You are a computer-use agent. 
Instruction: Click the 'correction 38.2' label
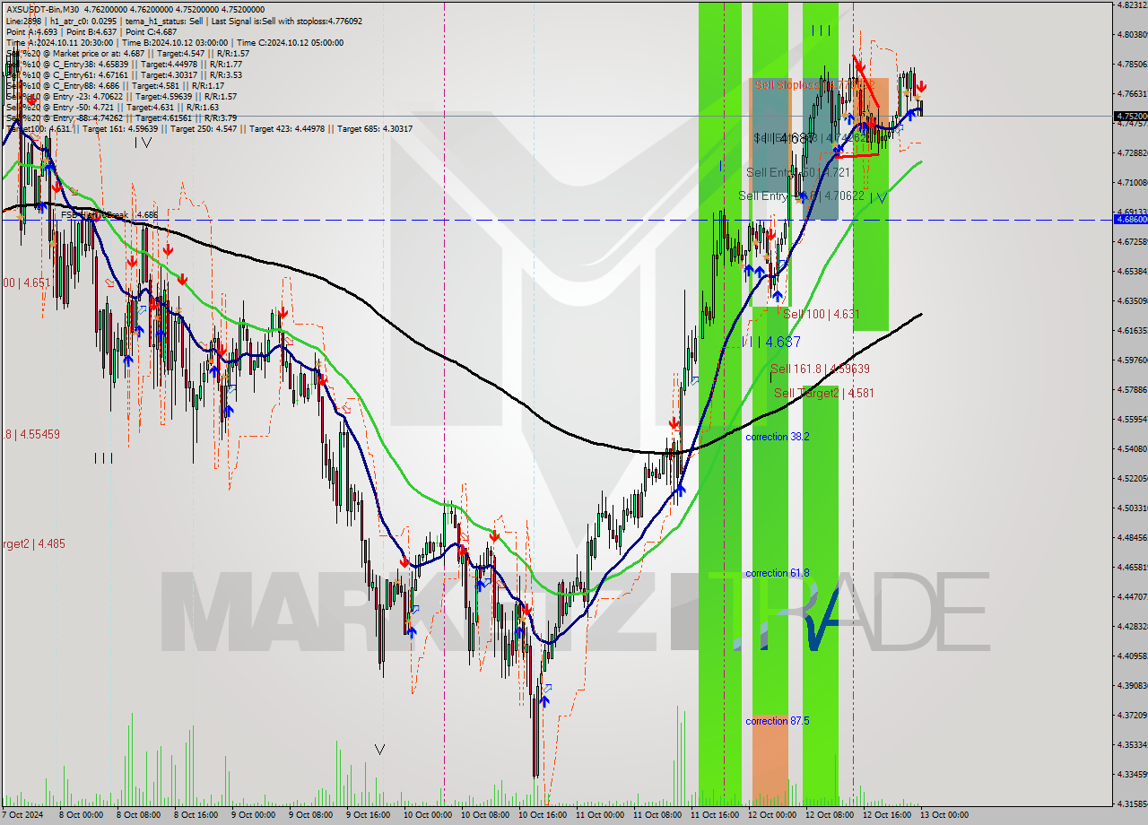click(777, 437)
